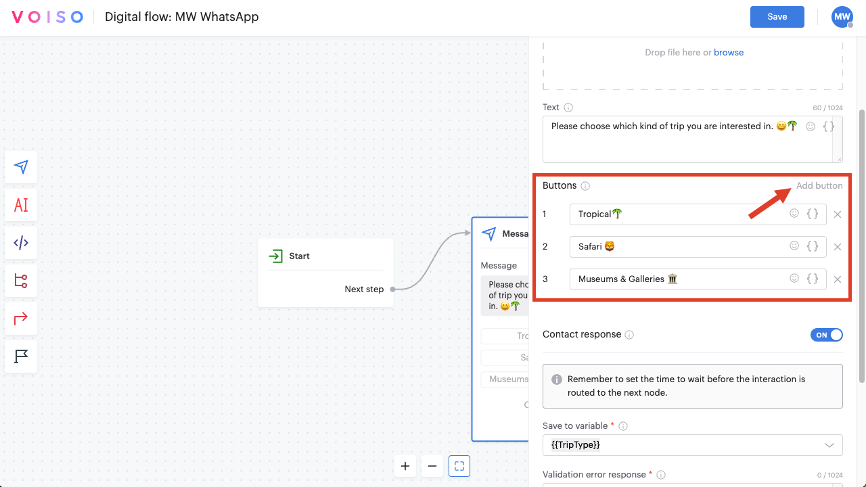
Task: Remove the Tropical button
Action: pyautogui.click(x=838, y=214)
